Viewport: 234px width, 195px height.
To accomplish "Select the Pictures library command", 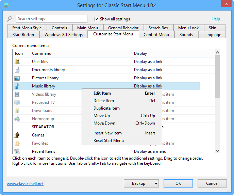I will coord(45,78).
